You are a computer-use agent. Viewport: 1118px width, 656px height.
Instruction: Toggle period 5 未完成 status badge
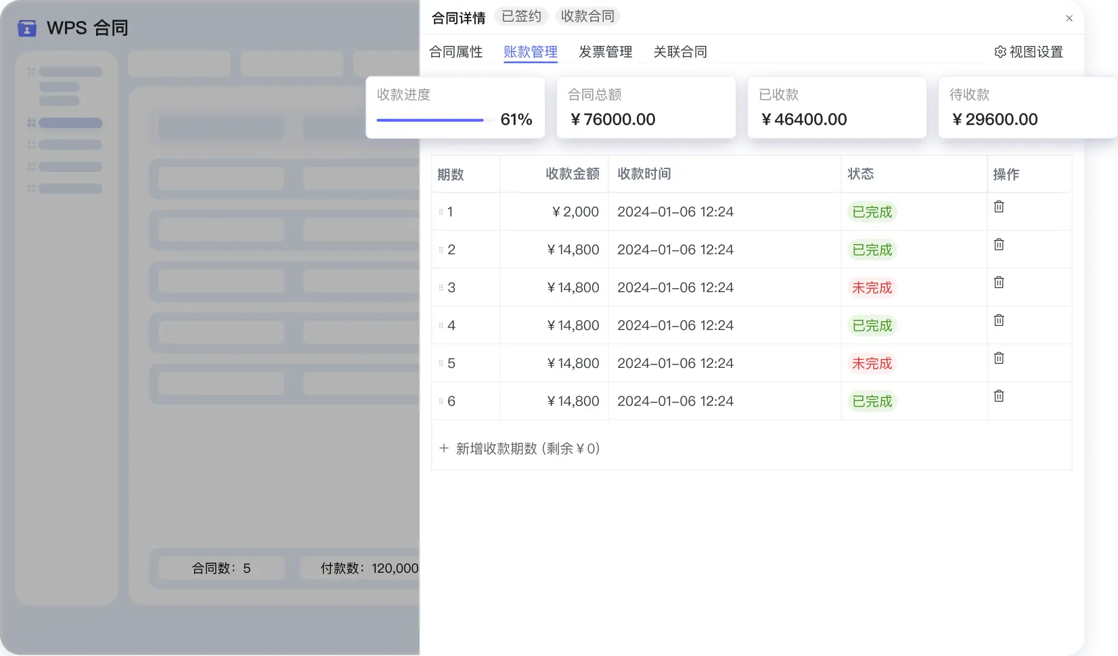pos(872,364)
